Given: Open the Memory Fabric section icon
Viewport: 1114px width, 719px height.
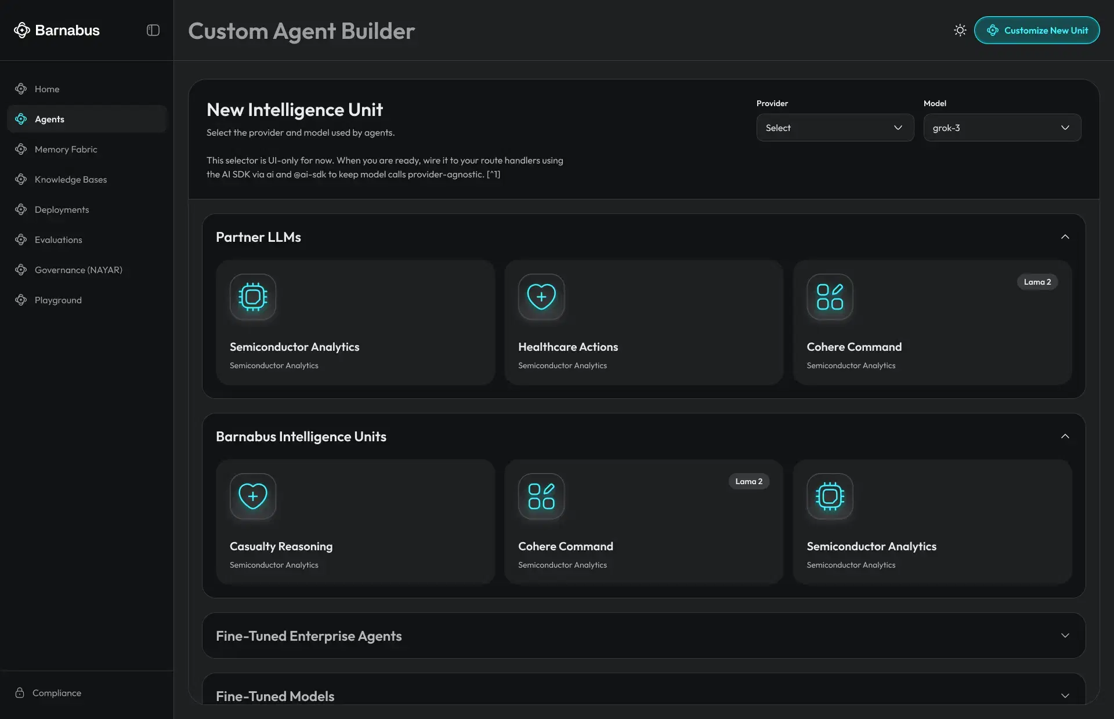Looking at the screenshot, I should click(21, 149).
